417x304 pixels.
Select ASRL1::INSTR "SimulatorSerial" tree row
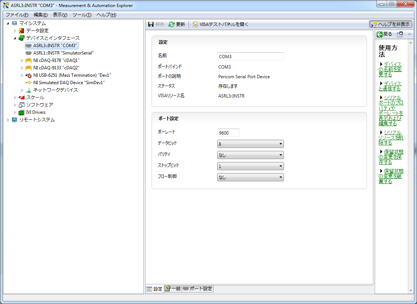coord(60,53)
